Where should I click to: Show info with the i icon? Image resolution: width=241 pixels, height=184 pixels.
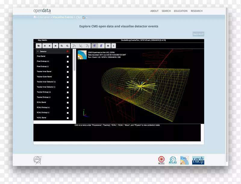(x=114, y=46)
